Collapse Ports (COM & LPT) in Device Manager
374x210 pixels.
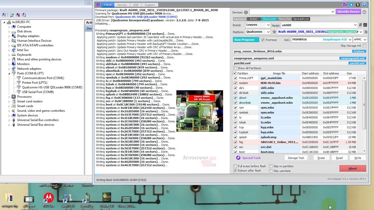[9, 73]
